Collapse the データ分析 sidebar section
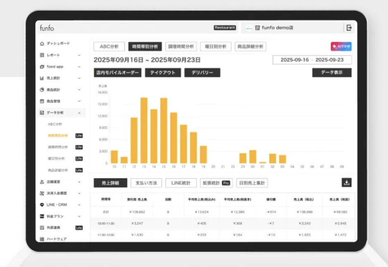 click(x=79, y=113)
